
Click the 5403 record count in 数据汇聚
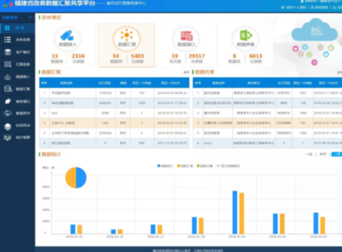point(138,56)
